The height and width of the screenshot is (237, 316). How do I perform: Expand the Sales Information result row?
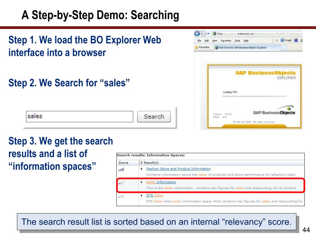tap(141, 182)
